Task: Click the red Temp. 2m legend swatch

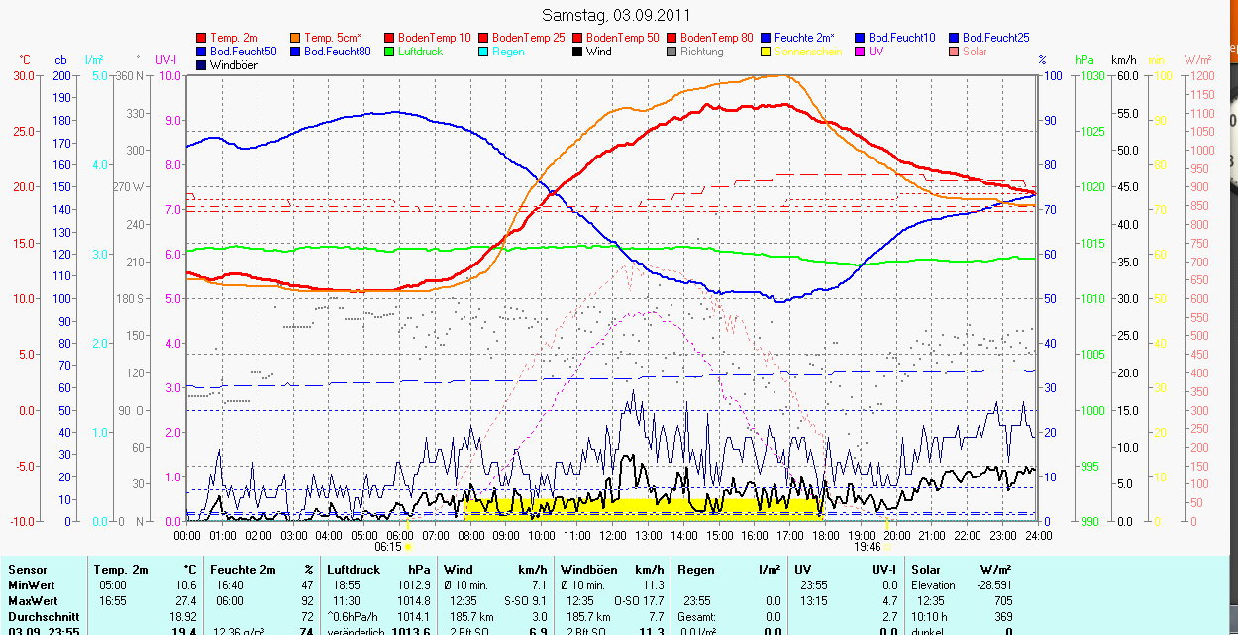Action: (202, 38)
